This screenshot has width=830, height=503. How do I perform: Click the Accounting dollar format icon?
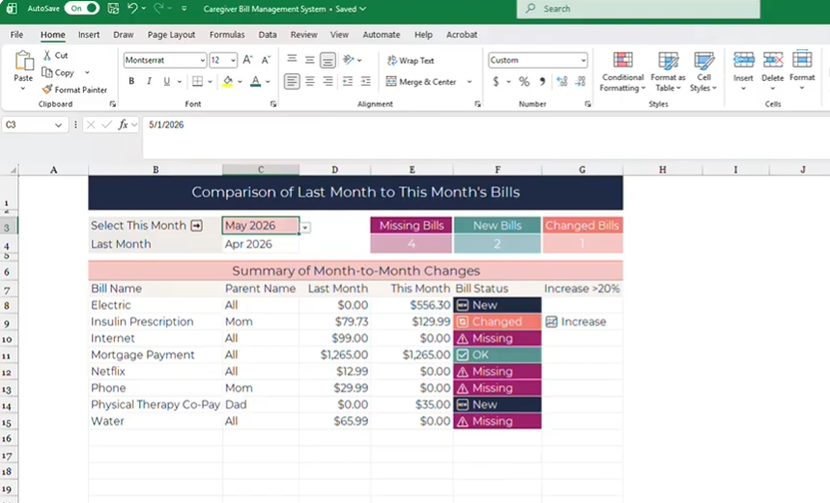496,81
